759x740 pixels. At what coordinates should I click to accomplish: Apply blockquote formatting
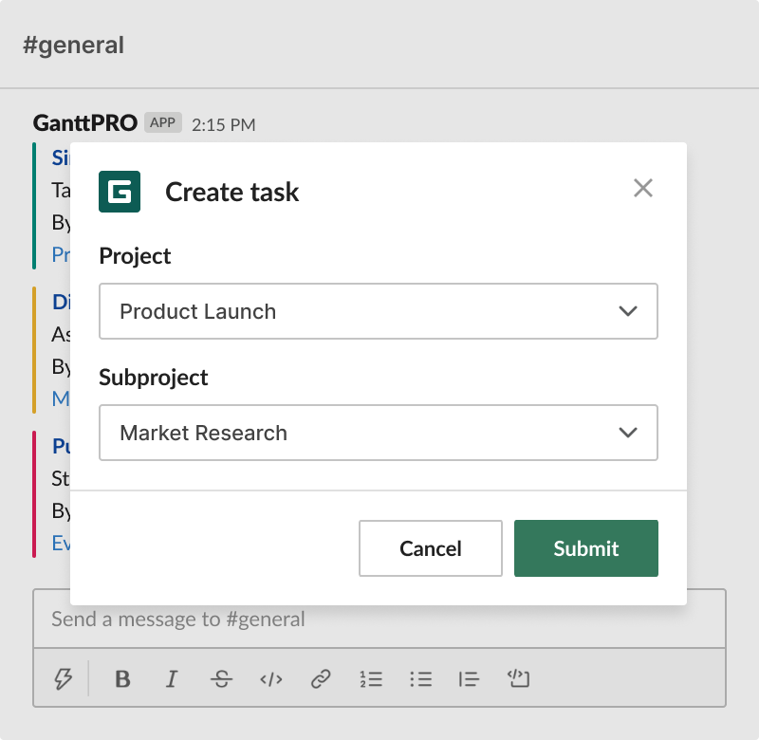click(470, 679)
